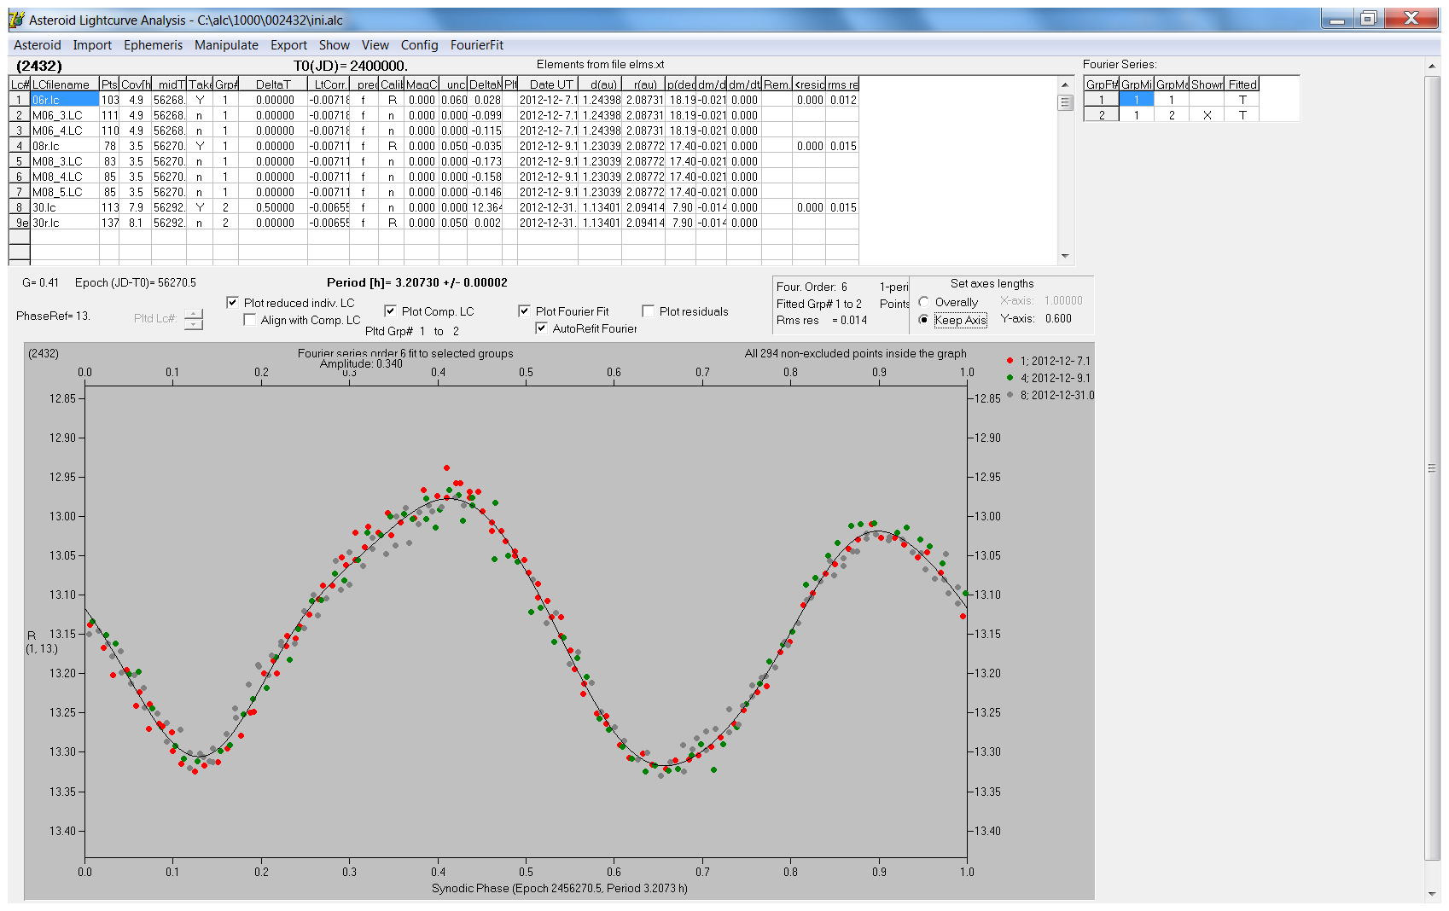Open the Ephemeris menu
Screen dimensions: 1449x911
point(153,45)
